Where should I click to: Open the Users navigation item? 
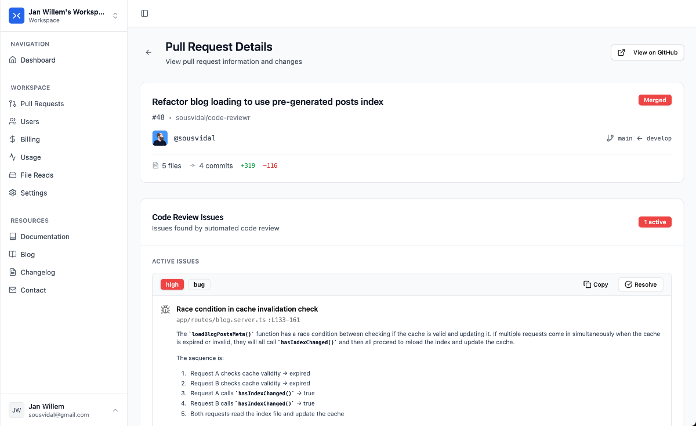(x=30, y=122)
